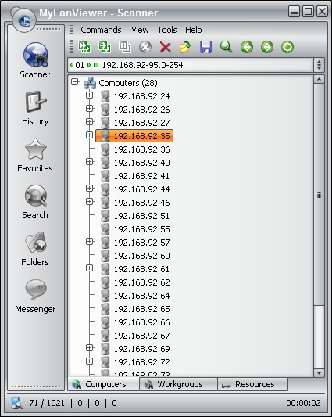Image resolution: width=332 pixels, height=417 pixels.
Task: Expand the selected 192.168.92.35 node
Action: pyautogui.click(x=90, y=135)
